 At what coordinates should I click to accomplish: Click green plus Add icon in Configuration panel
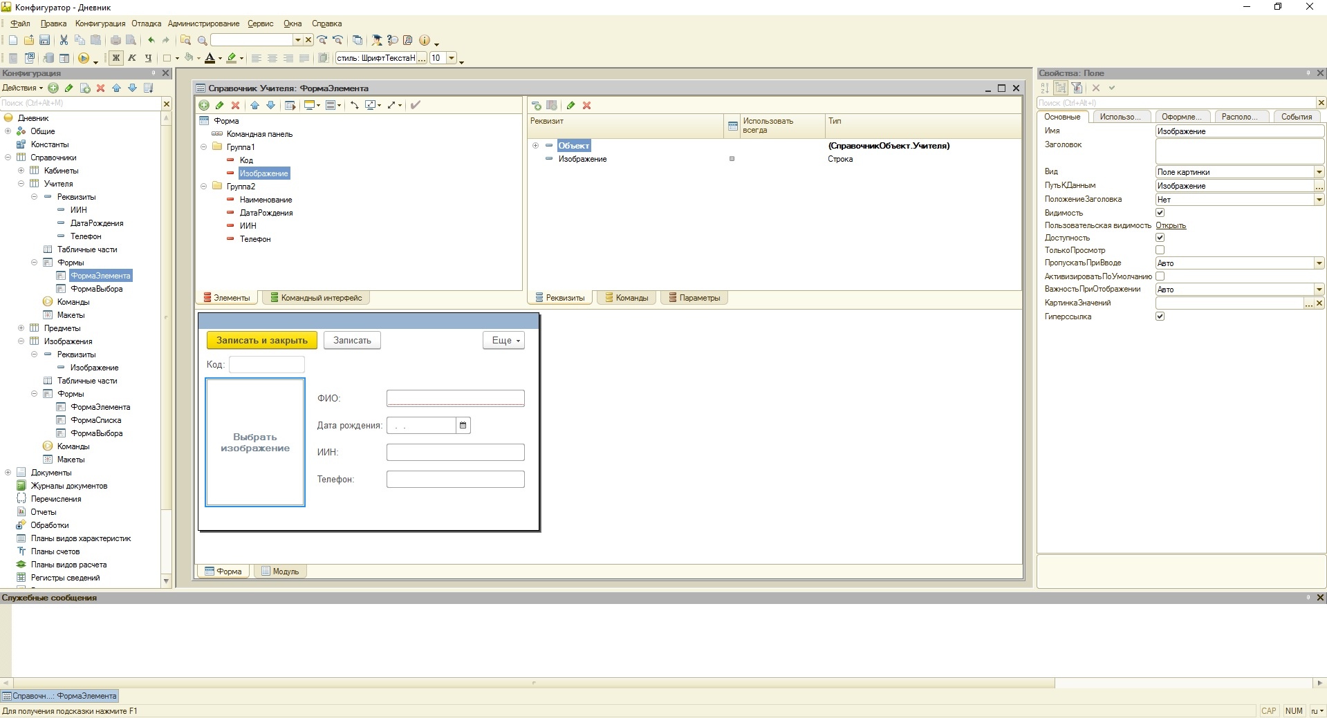click(54, 88)
